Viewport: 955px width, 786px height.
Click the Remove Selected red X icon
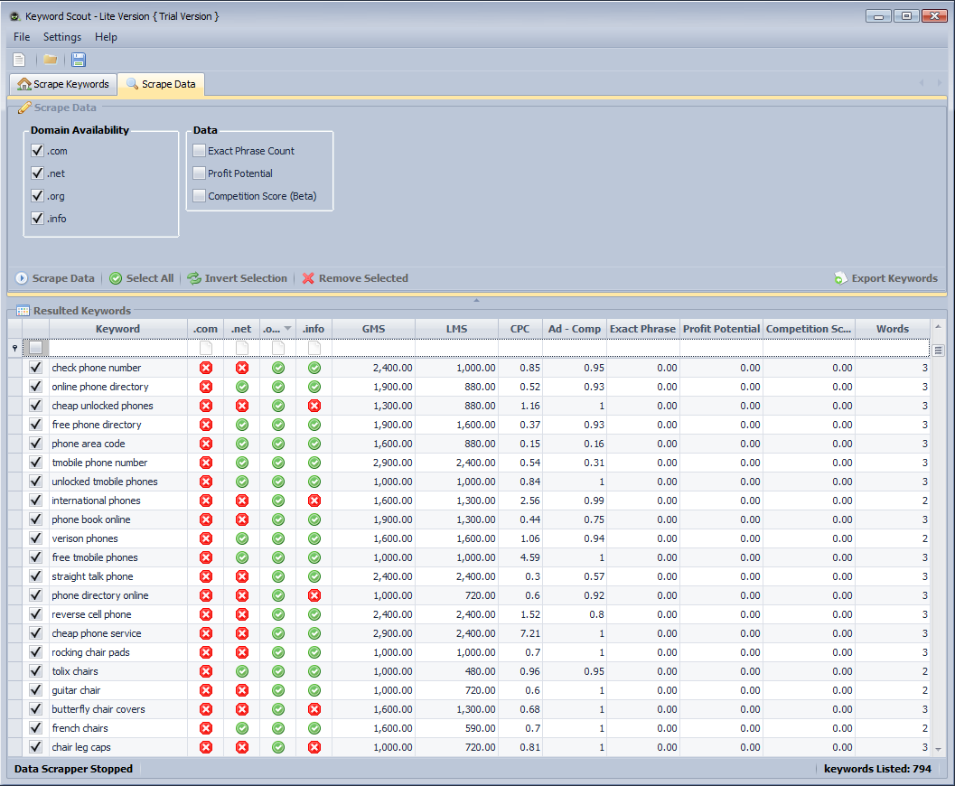(308, 278)
